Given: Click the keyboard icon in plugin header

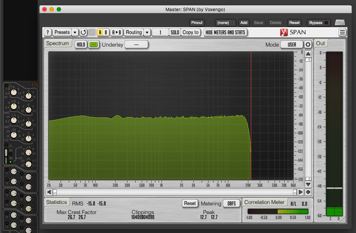Looking at the screenshot, I should pos(340,23).
